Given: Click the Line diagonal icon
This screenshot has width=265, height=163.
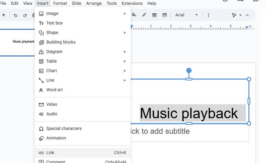Looking at the screenshot, I should pos(41,80).
